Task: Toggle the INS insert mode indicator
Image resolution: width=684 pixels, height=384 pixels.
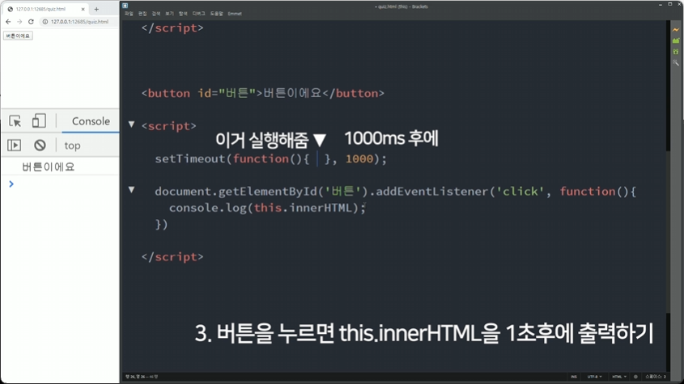Action: (x=574, y=377)
